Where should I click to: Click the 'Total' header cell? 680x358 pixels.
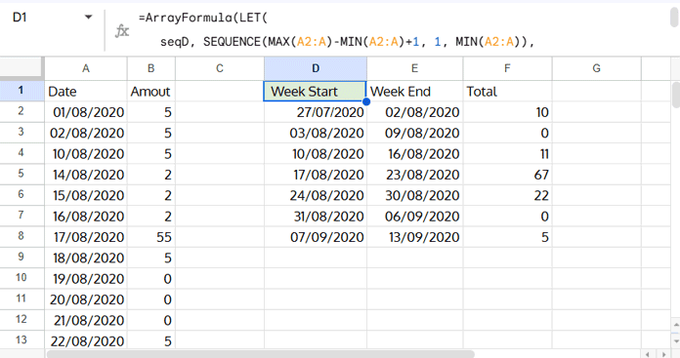coord(507,92)
